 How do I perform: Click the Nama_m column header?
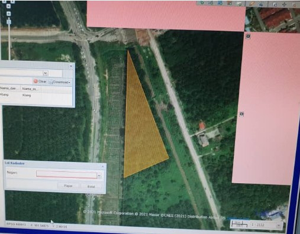[30, 89]
